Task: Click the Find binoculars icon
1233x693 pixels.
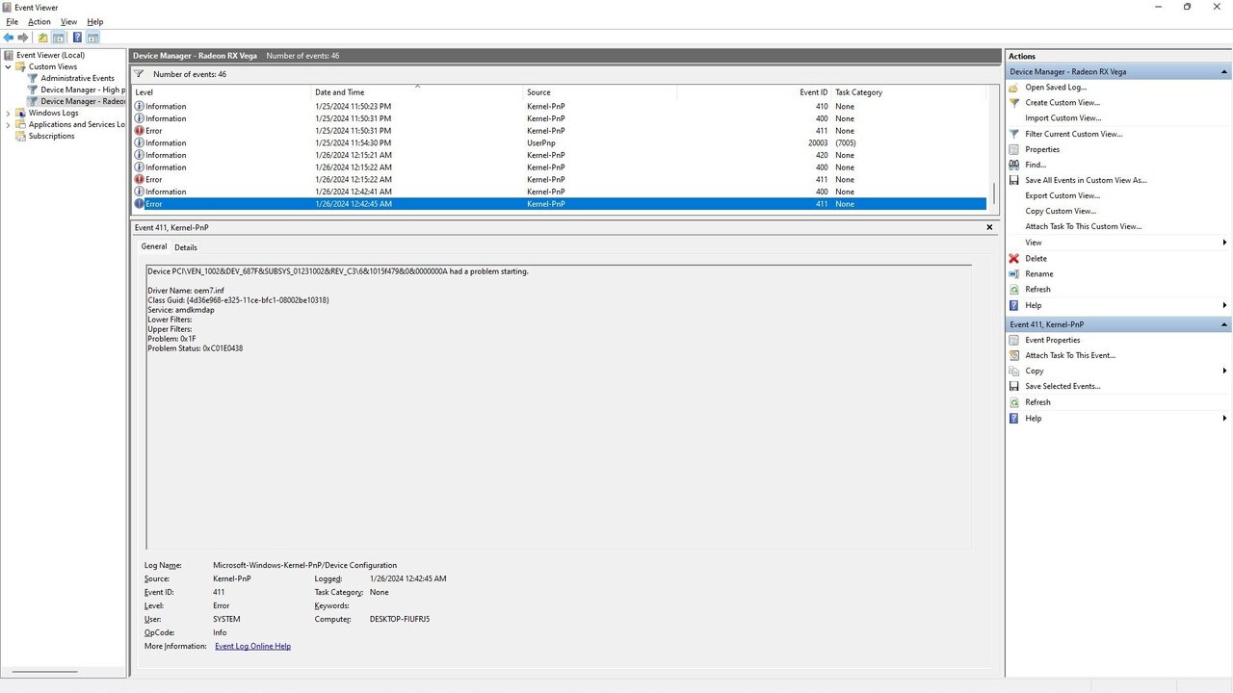Action: pyautogui.click(x=1013, y=165)
